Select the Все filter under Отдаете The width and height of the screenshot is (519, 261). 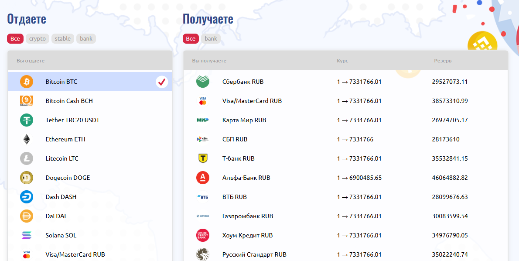point(15,38)
